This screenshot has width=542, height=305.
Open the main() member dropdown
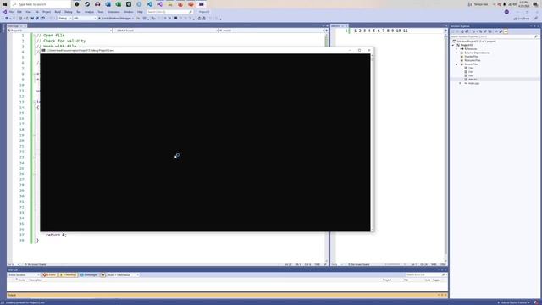coord(273,30)
